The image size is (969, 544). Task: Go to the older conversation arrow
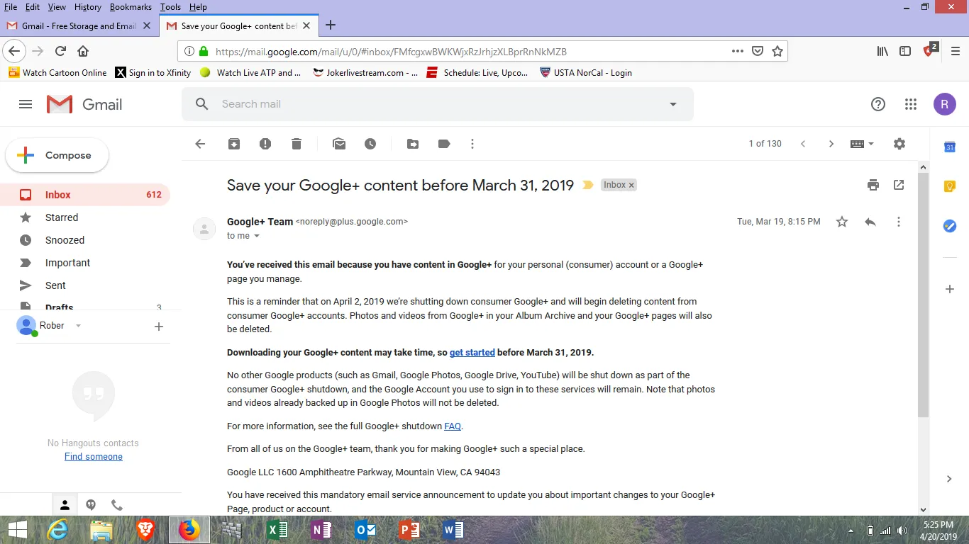pyautogui.click(x=831, y=144)
